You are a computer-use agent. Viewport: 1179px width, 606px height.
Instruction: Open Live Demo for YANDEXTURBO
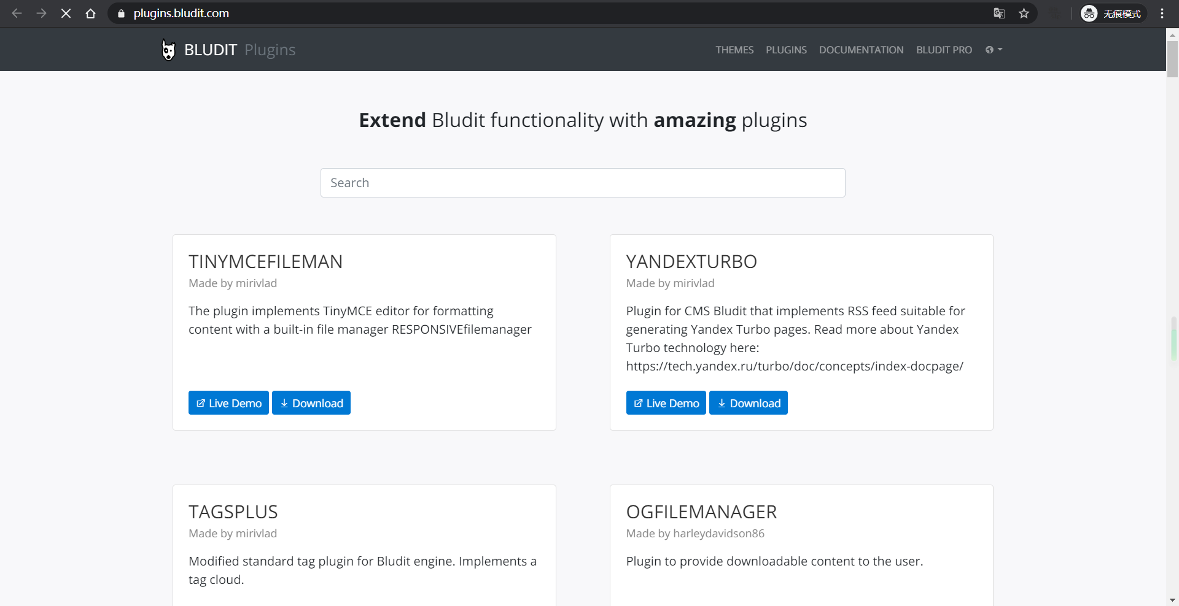[666, 403]
